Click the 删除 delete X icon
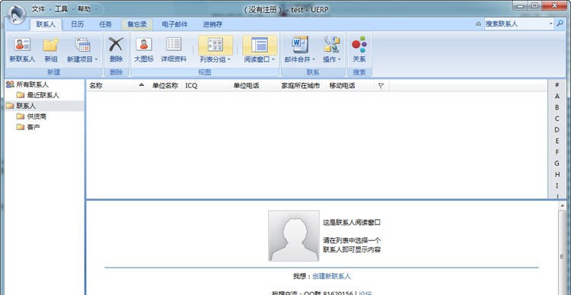571x295 pixels. coord(116,44)
